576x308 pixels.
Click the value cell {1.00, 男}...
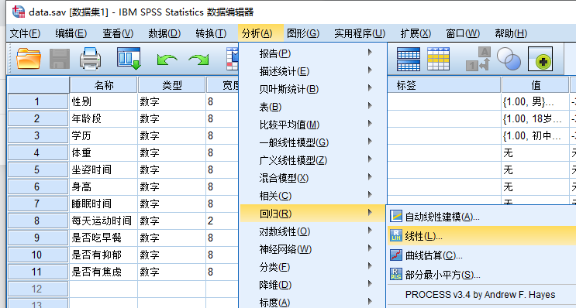(x=535, y=101)
